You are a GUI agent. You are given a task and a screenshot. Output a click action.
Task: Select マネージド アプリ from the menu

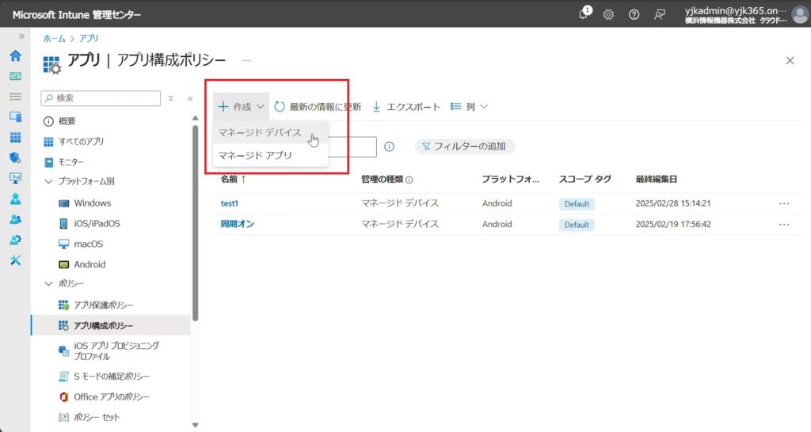pyautogui.click(x=255, y=155)
